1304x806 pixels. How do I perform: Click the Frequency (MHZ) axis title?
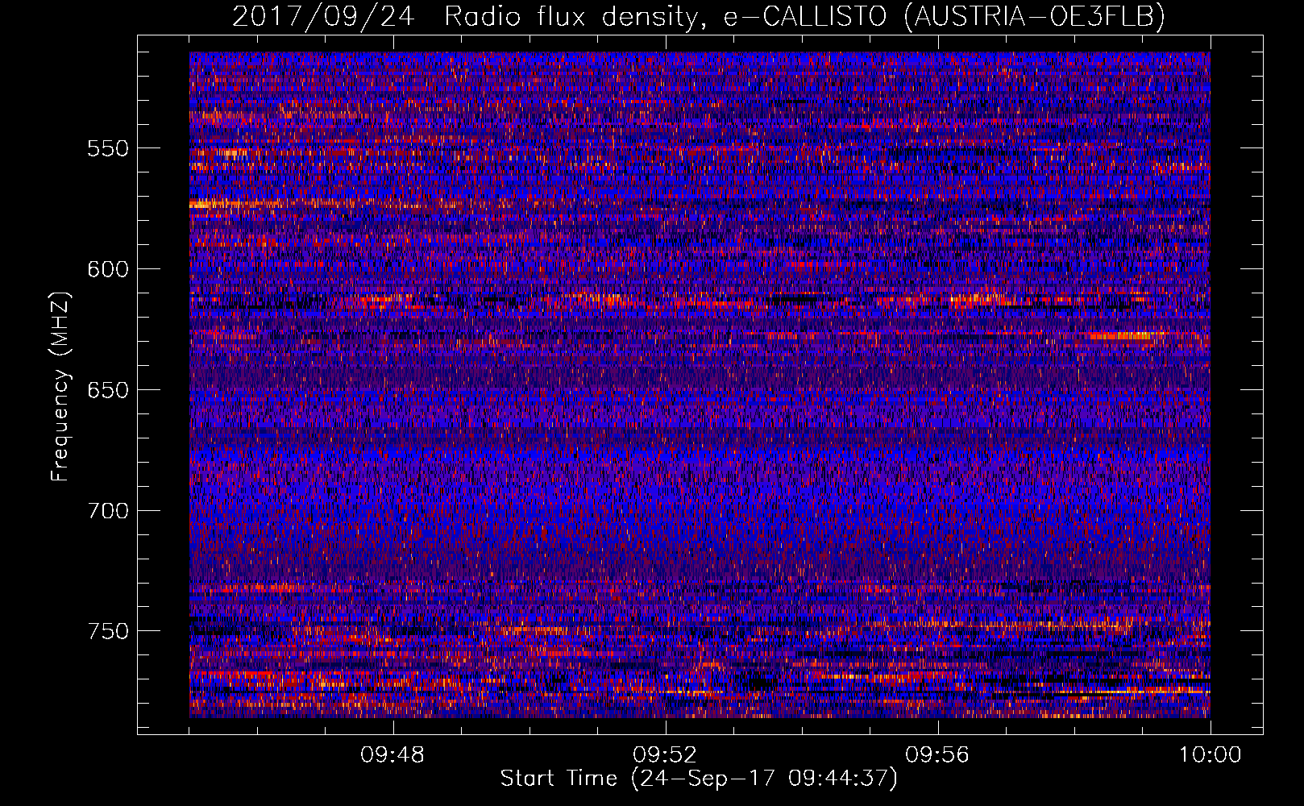[60, 386]
